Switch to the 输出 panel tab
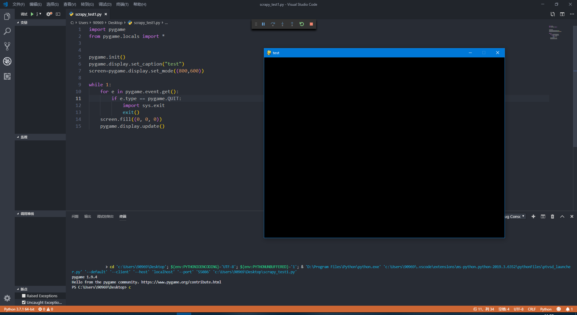Screen dimensions: 577x315 [87, 216]
